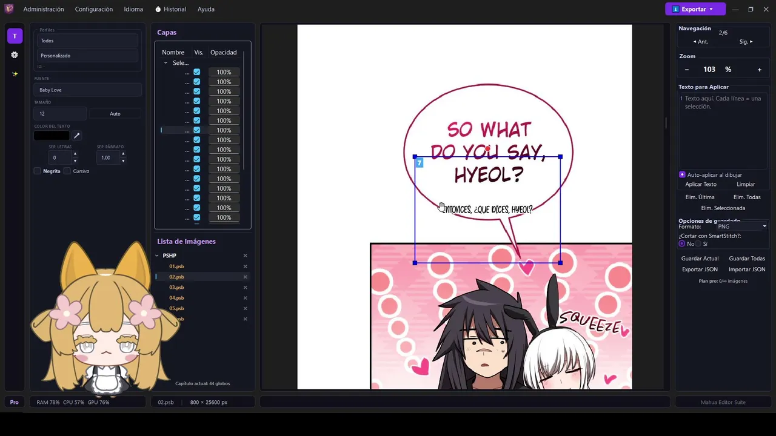The width and height of the screenshot is (776, 436).
Task: Select 05.psb in the image list
Action: coord(176,308)
